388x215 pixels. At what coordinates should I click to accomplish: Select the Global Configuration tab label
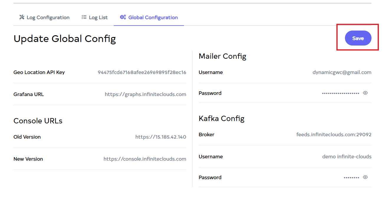tap(153, 18)
